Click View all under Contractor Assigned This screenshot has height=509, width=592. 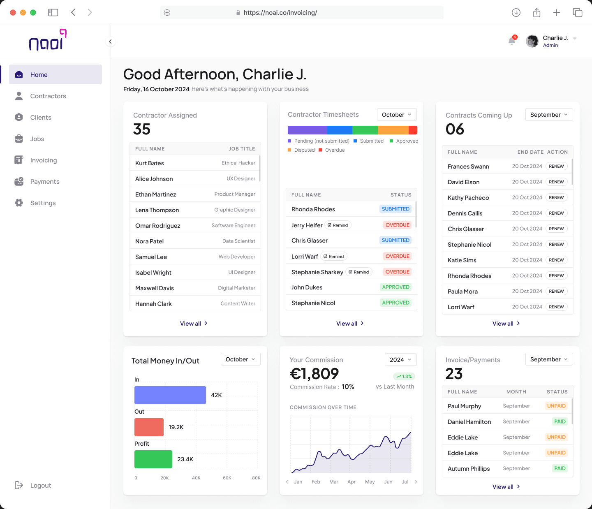[194, 324]
